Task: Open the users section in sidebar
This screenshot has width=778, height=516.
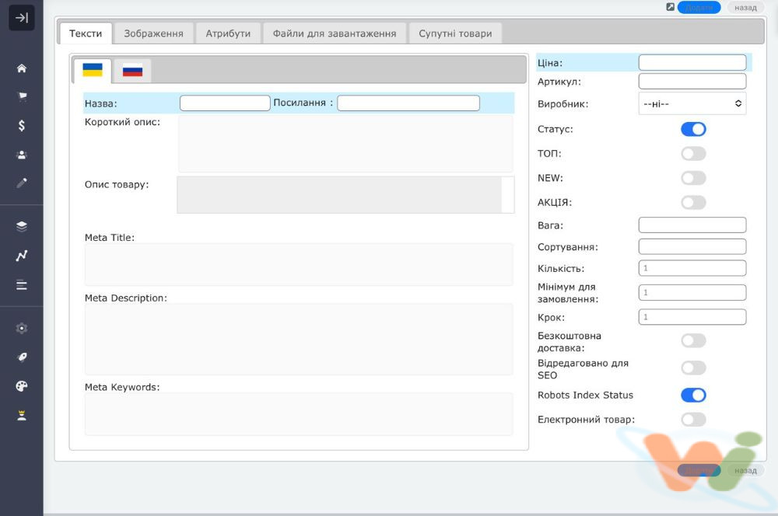Action: tap(22, 155)
